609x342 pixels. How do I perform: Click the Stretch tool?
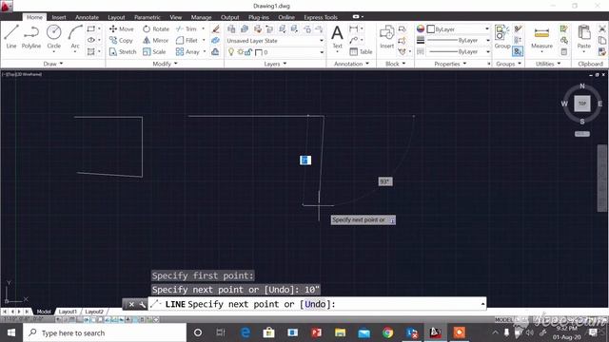pyautogui.click(x=123, y=51)
